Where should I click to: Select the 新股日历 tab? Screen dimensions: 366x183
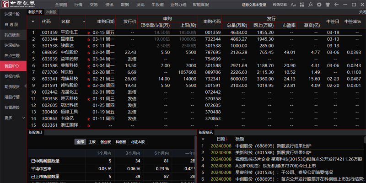click(36, 12)
